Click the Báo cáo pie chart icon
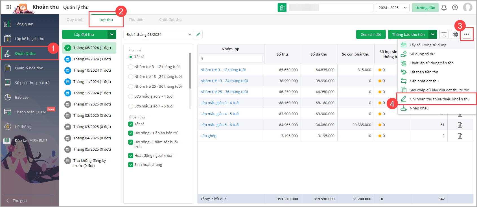The width and height of the screenshot is (477, 207). coord(8,97)
